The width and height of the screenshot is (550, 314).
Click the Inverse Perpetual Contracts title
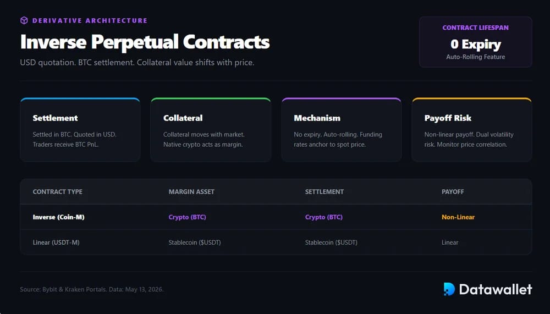click(x=145, y=42)
